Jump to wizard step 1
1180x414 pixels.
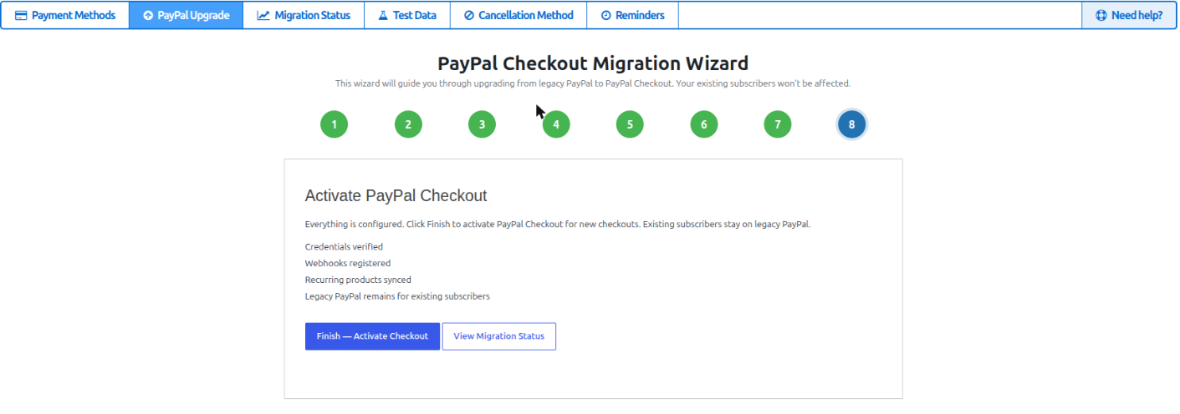coord(334,124)
